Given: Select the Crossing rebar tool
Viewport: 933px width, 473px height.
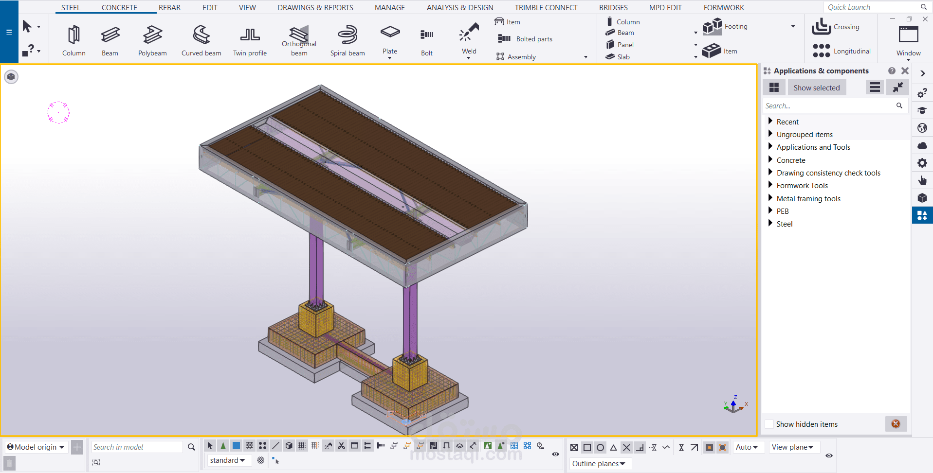Looking at the screenshot, I should (822, 27).
